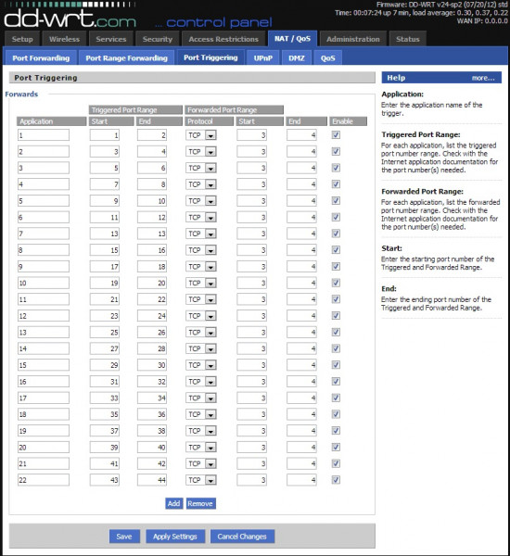This screenshot has height=556, width=510.
Task: Click Cancel Changes
Action: (242, 537)
